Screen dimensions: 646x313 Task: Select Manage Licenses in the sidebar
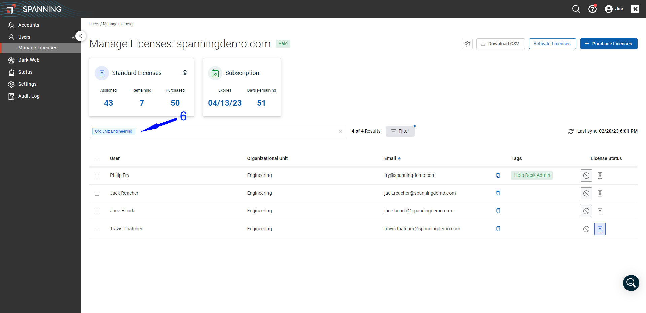tap(40, 48)
